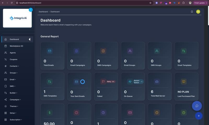Click the red alert circle icon

(76, 113)
